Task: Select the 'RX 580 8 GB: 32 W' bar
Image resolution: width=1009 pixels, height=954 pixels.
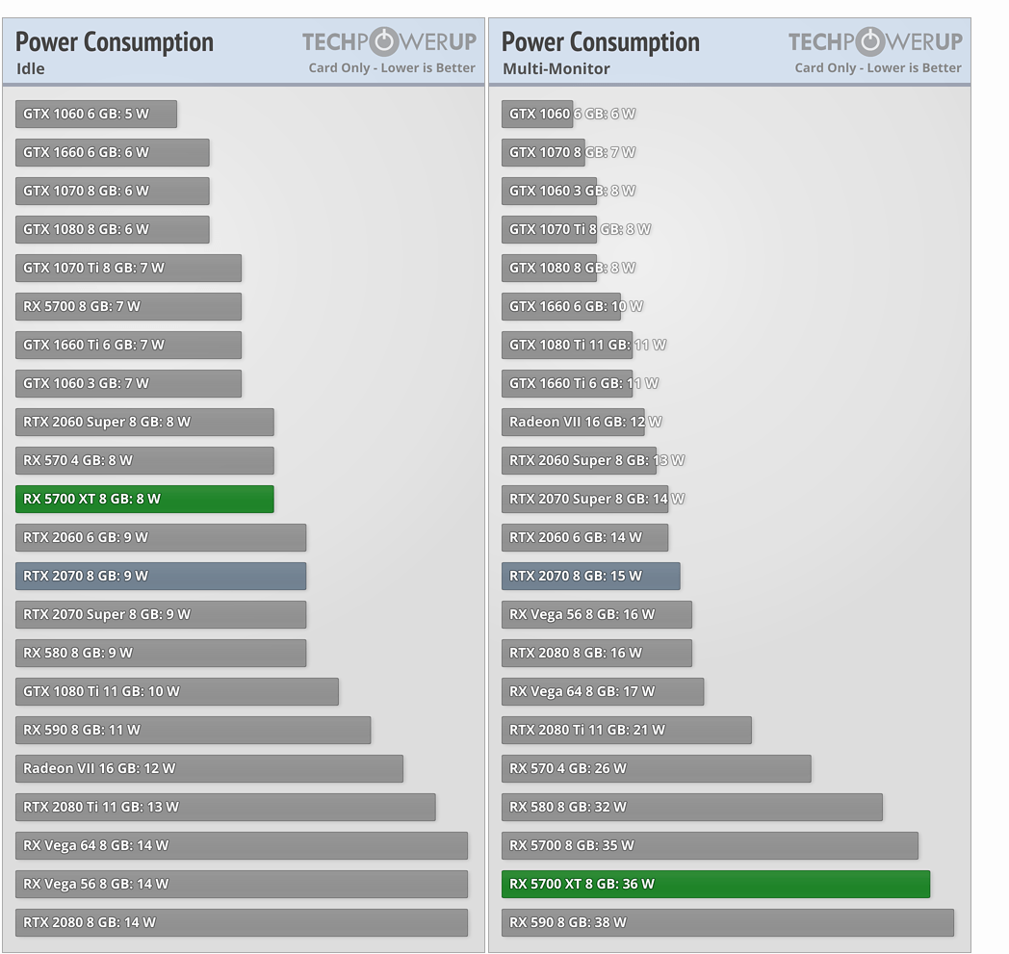Action: pyautogui.click(x=691, y=808)
